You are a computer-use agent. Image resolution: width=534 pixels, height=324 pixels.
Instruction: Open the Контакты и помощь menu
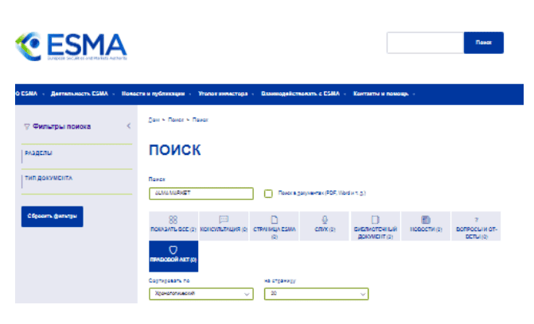(380, 94)
